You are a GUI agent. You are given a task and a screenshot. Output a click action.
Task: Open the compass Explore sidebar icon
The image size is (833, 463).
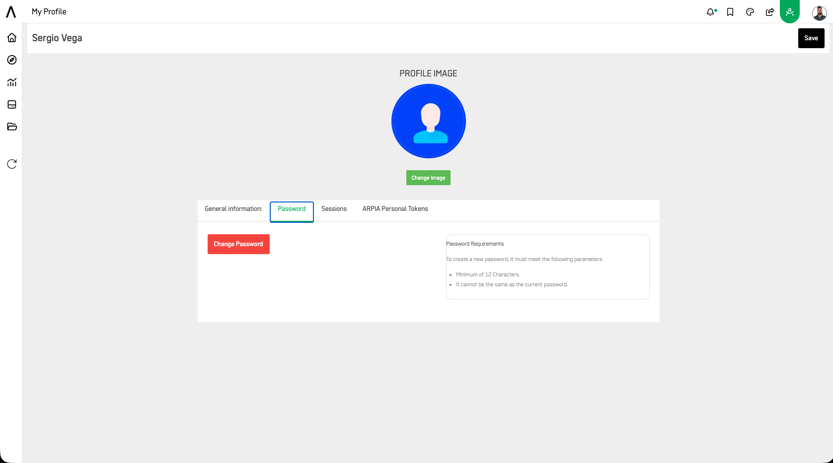[x=12, y=60]
